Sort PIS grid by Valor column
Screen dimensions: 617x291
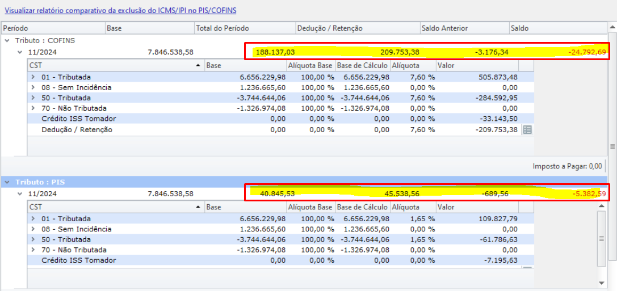(477, 207)
